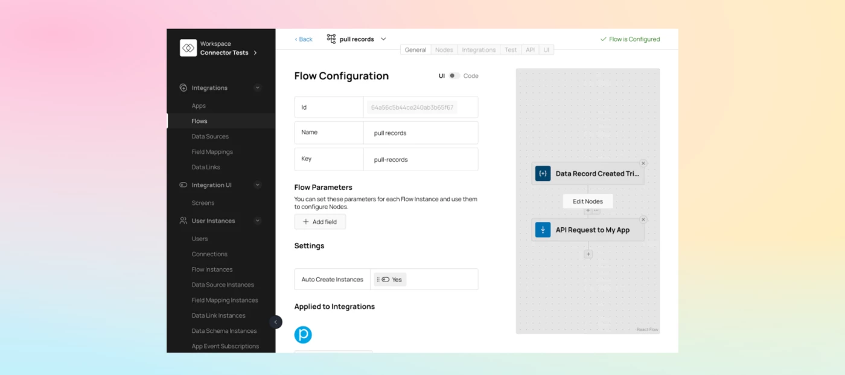The image size is (845, 375).
Task: Switch to the Integrations tab
Action: coord(479,50)
